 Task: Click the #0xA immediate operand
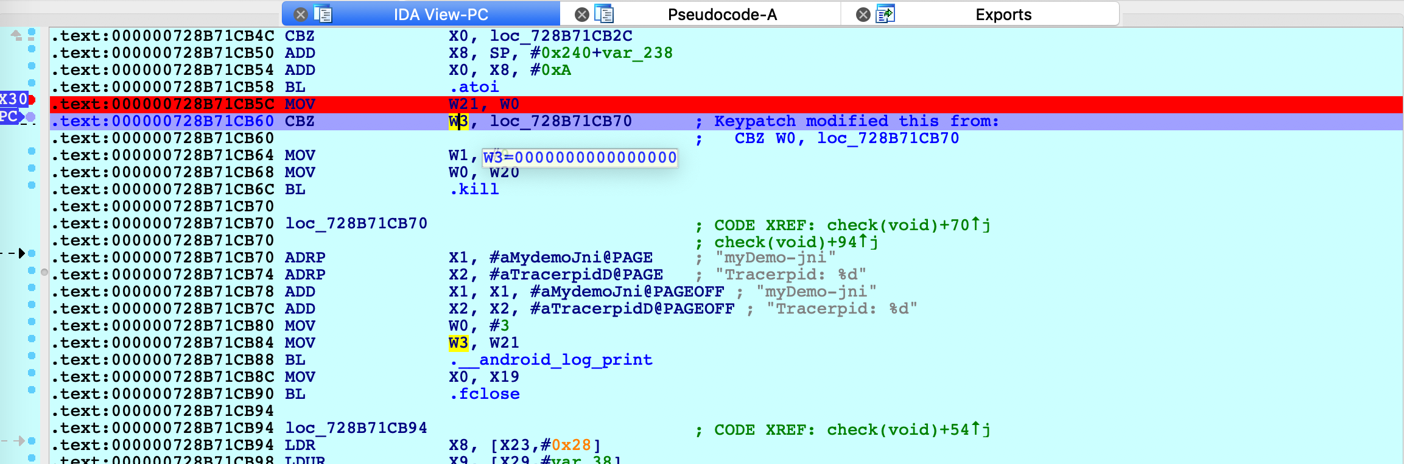click(x=550, y=70)
